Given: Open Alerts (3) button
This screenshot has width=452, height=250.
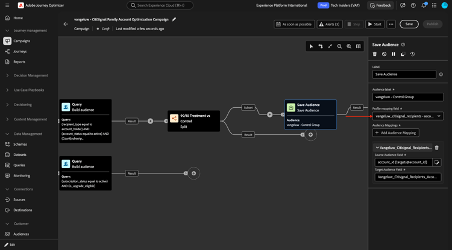Looking at the screenshot, I should (x=330, y=24).
